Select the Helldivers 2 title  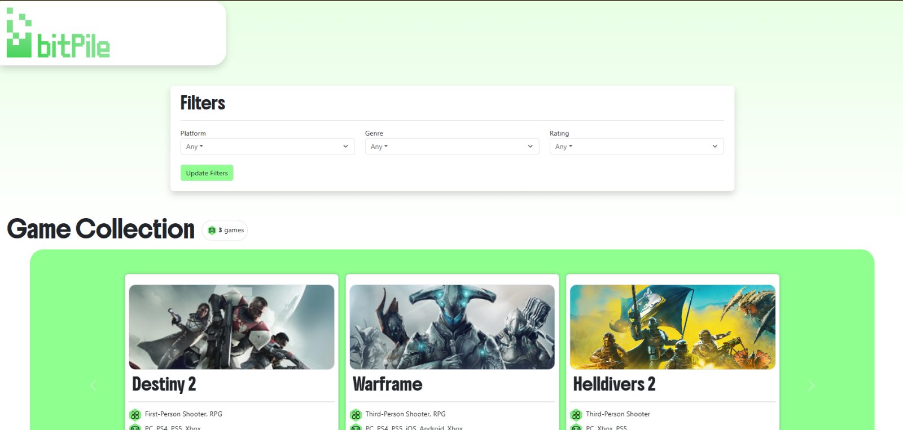614,384
